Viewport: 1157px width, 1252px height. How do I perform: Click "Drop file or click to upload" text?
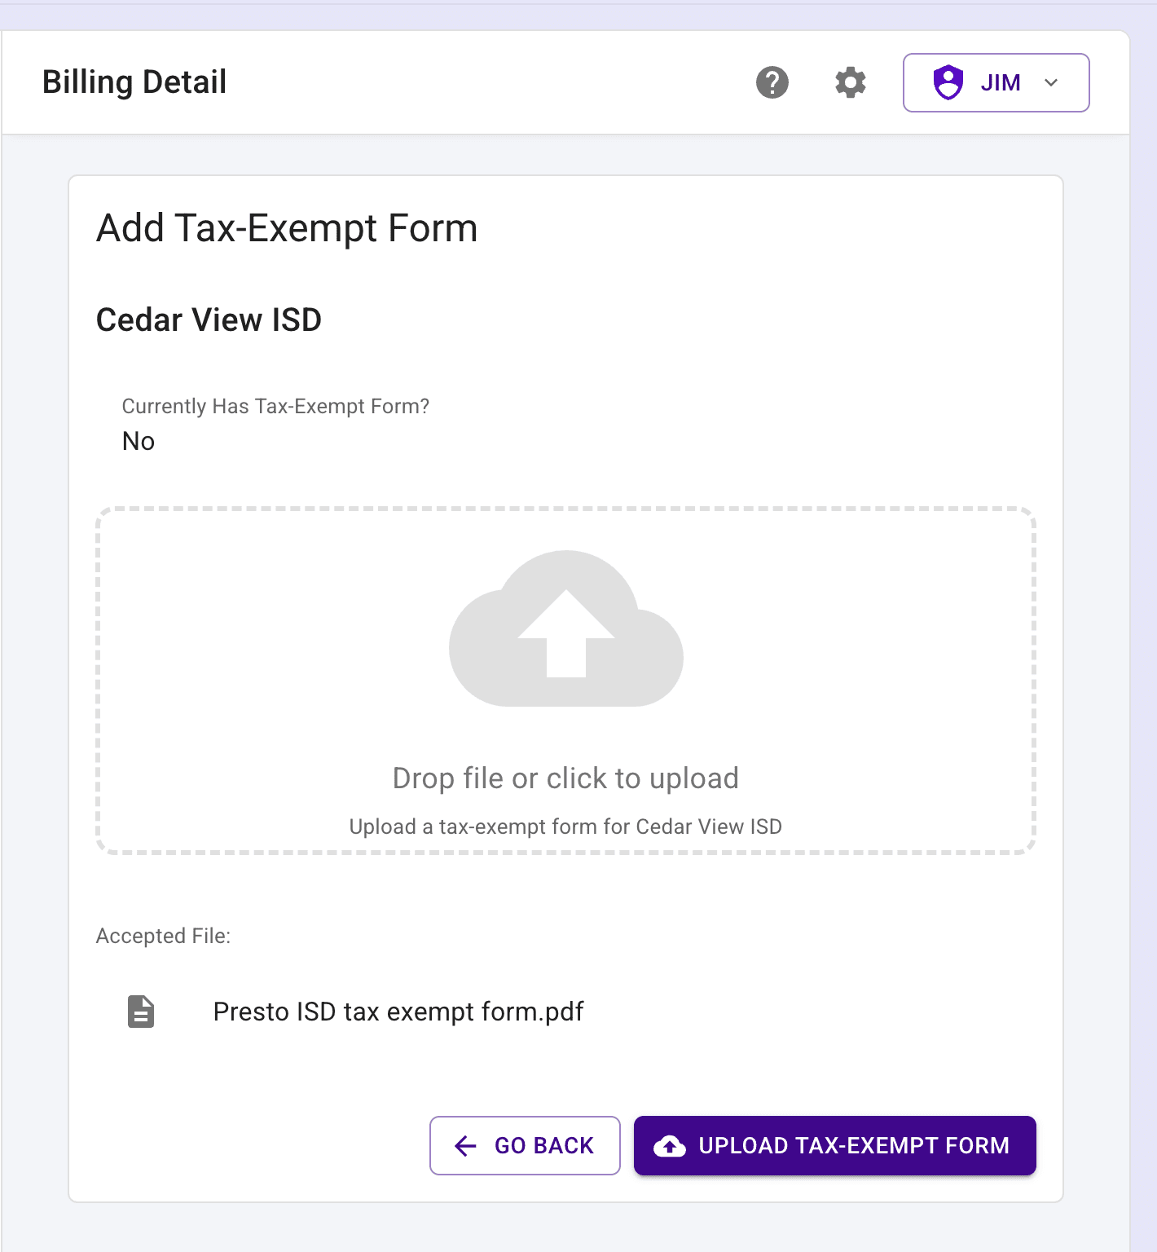[x=565, y=778]
